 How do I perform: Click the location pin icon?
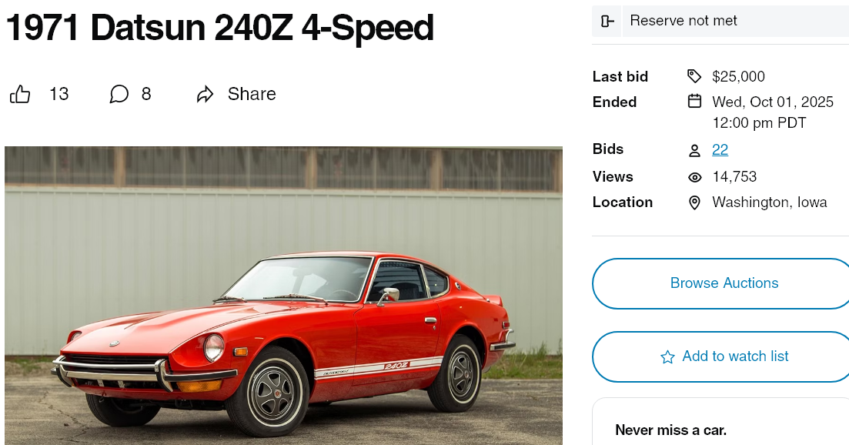(694, 202)
